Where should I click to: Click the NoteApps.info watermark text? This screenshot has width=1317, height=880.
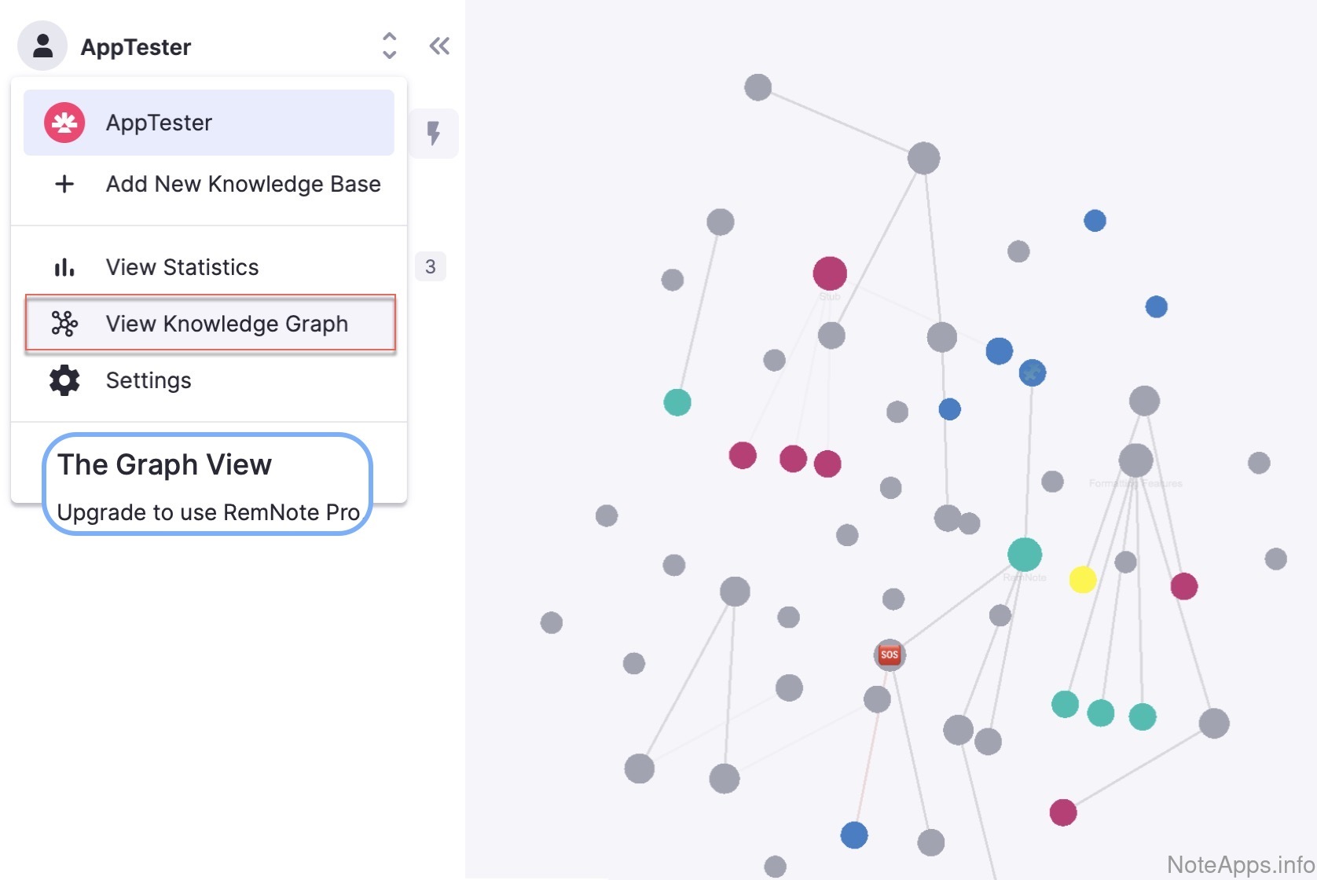click(x=1240, y=864)
